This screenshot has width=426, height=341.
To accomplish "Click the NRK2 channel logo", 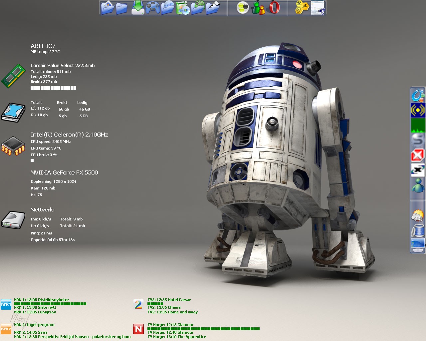I will (x=6, y=329).
